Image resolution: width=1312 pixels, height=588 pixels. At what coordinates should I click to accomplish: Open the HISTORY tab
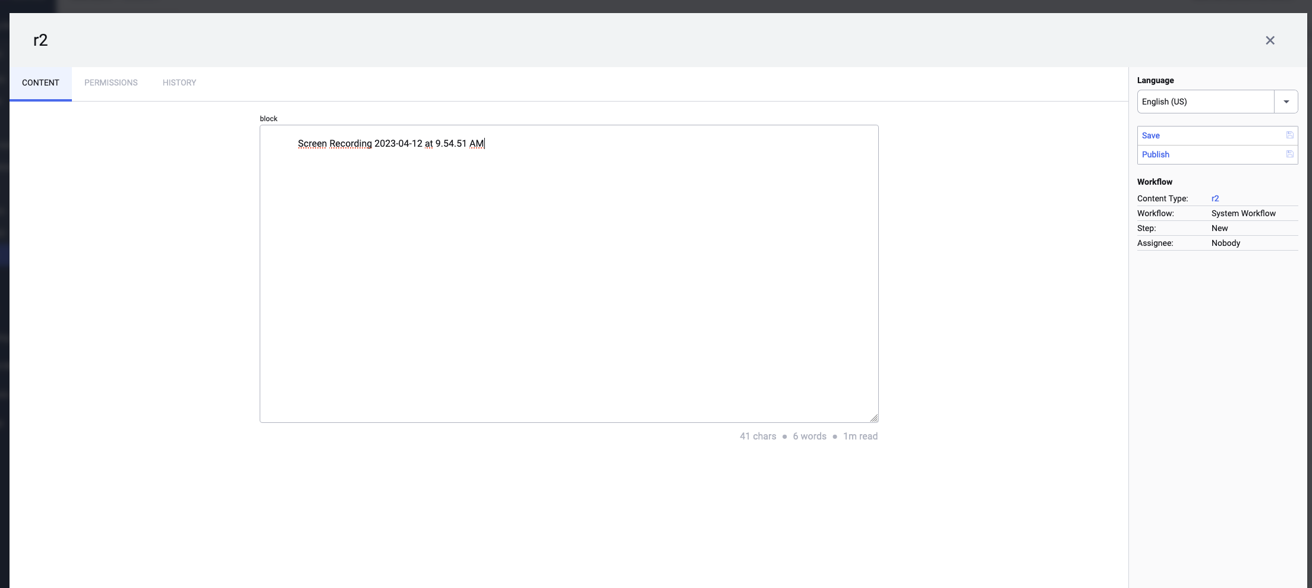[x=179, y=83]
